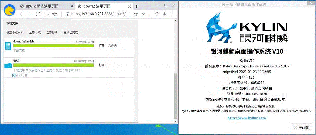
Task: Click the favorites star beside home icon
Action: (55, 14)
